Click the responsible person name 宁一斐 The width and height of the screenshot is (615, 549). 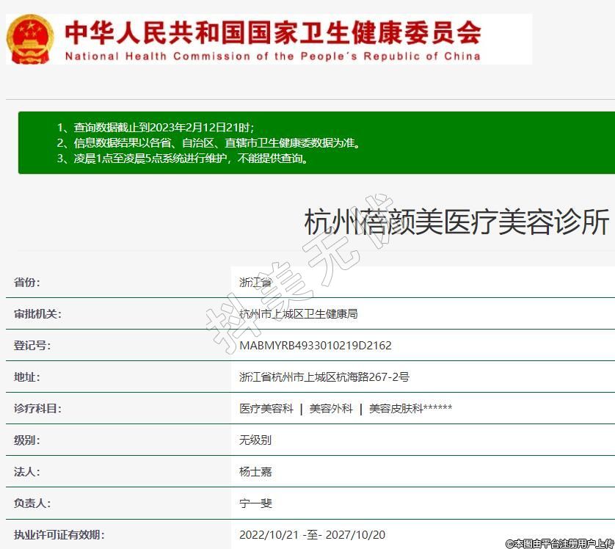coord(255,503)
